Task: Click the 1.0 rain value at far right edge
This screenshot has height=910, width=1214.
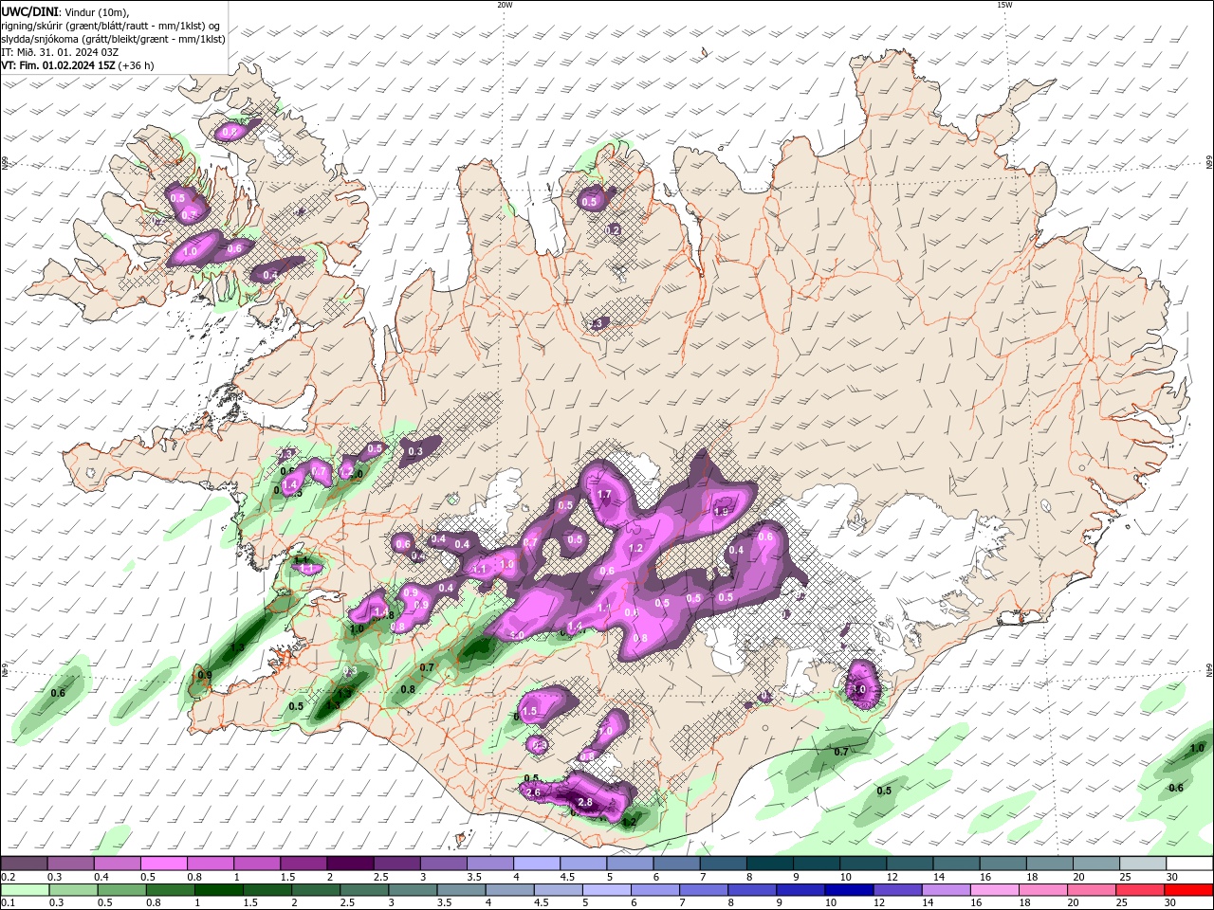Action: click(x=1198, y=749)
